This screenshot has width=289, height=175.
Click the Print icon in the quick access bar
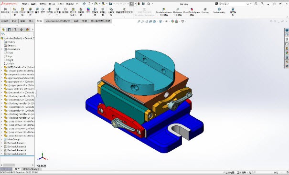(110, 4)
